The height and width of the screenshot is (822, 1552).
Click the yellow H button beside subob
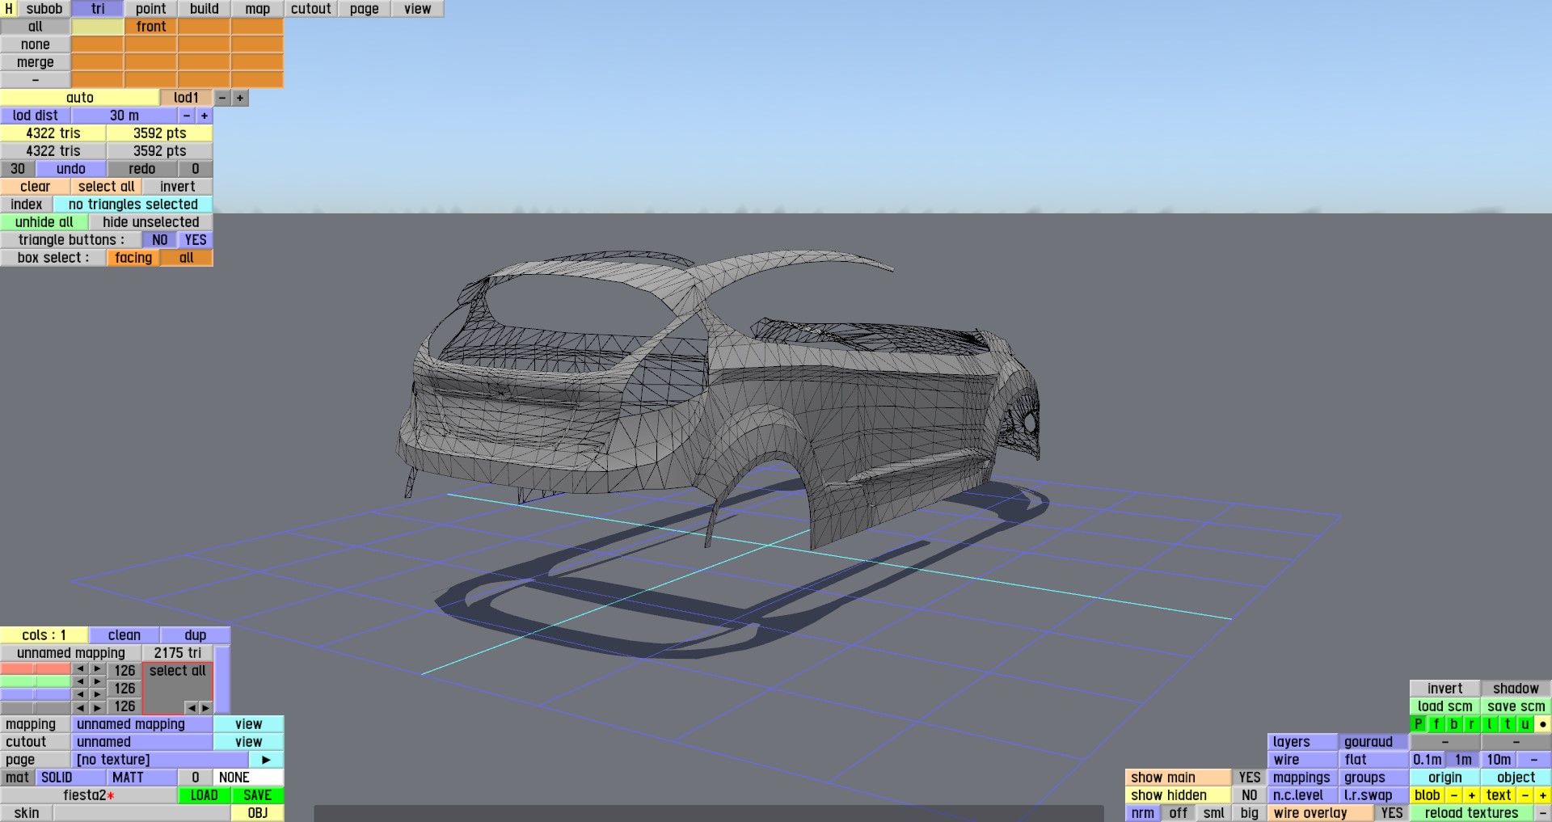9,9
